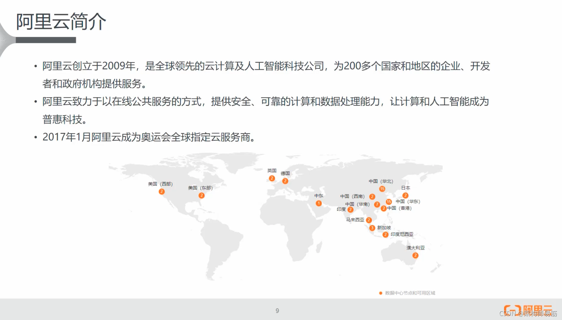
Task: Click the 中国 (华南) map label
Action: pos(357,204)
